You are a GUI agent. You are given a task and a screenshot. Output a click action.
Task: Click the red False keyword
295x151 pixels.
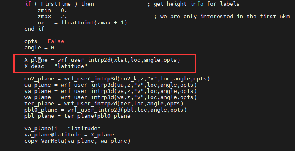pos(56,41)
